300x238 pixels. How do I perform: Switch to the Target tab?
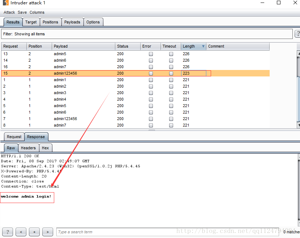point(31,22)
